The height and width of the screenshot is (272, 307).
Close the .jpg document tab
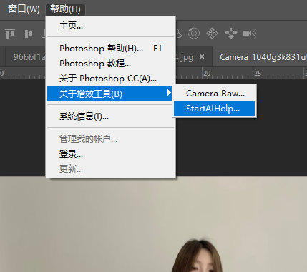(202, 56)
